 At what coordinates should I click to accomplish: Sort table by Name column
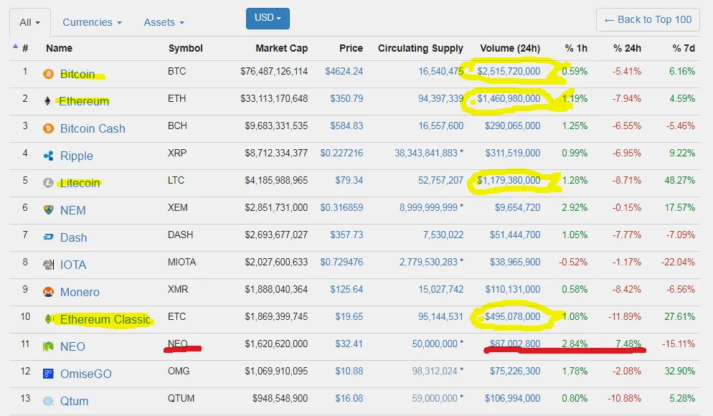coord(59,48)
